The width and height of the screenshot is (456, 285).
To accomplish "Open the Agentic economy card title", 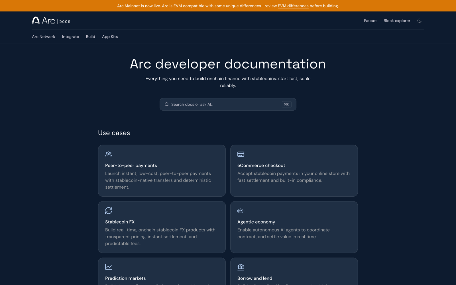I will coord(256,222).
